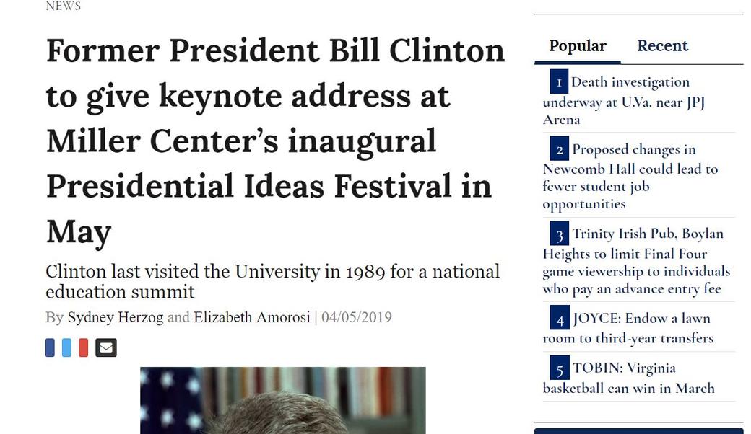Click the number 1 popular rank badge
Image resolution: width=751 pixels, height=434 pixels.
(x=559, y=81)
